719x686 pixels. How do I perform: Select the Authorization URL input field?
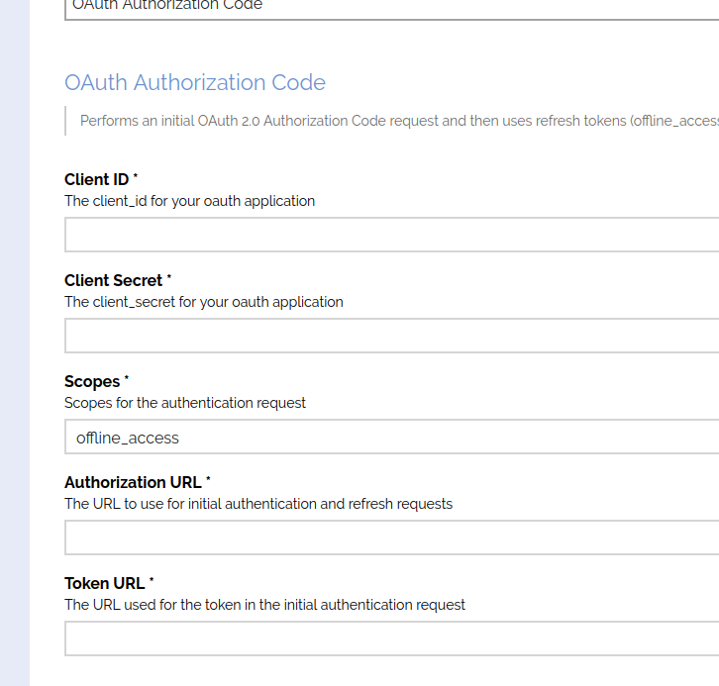391,538
